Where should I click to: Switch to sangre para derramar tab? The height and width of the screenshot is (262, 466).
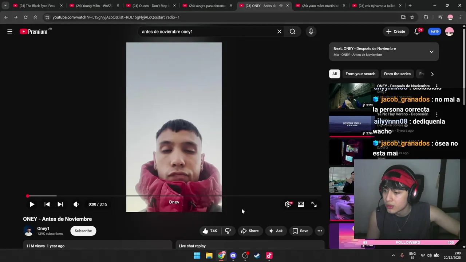[207, 6]
